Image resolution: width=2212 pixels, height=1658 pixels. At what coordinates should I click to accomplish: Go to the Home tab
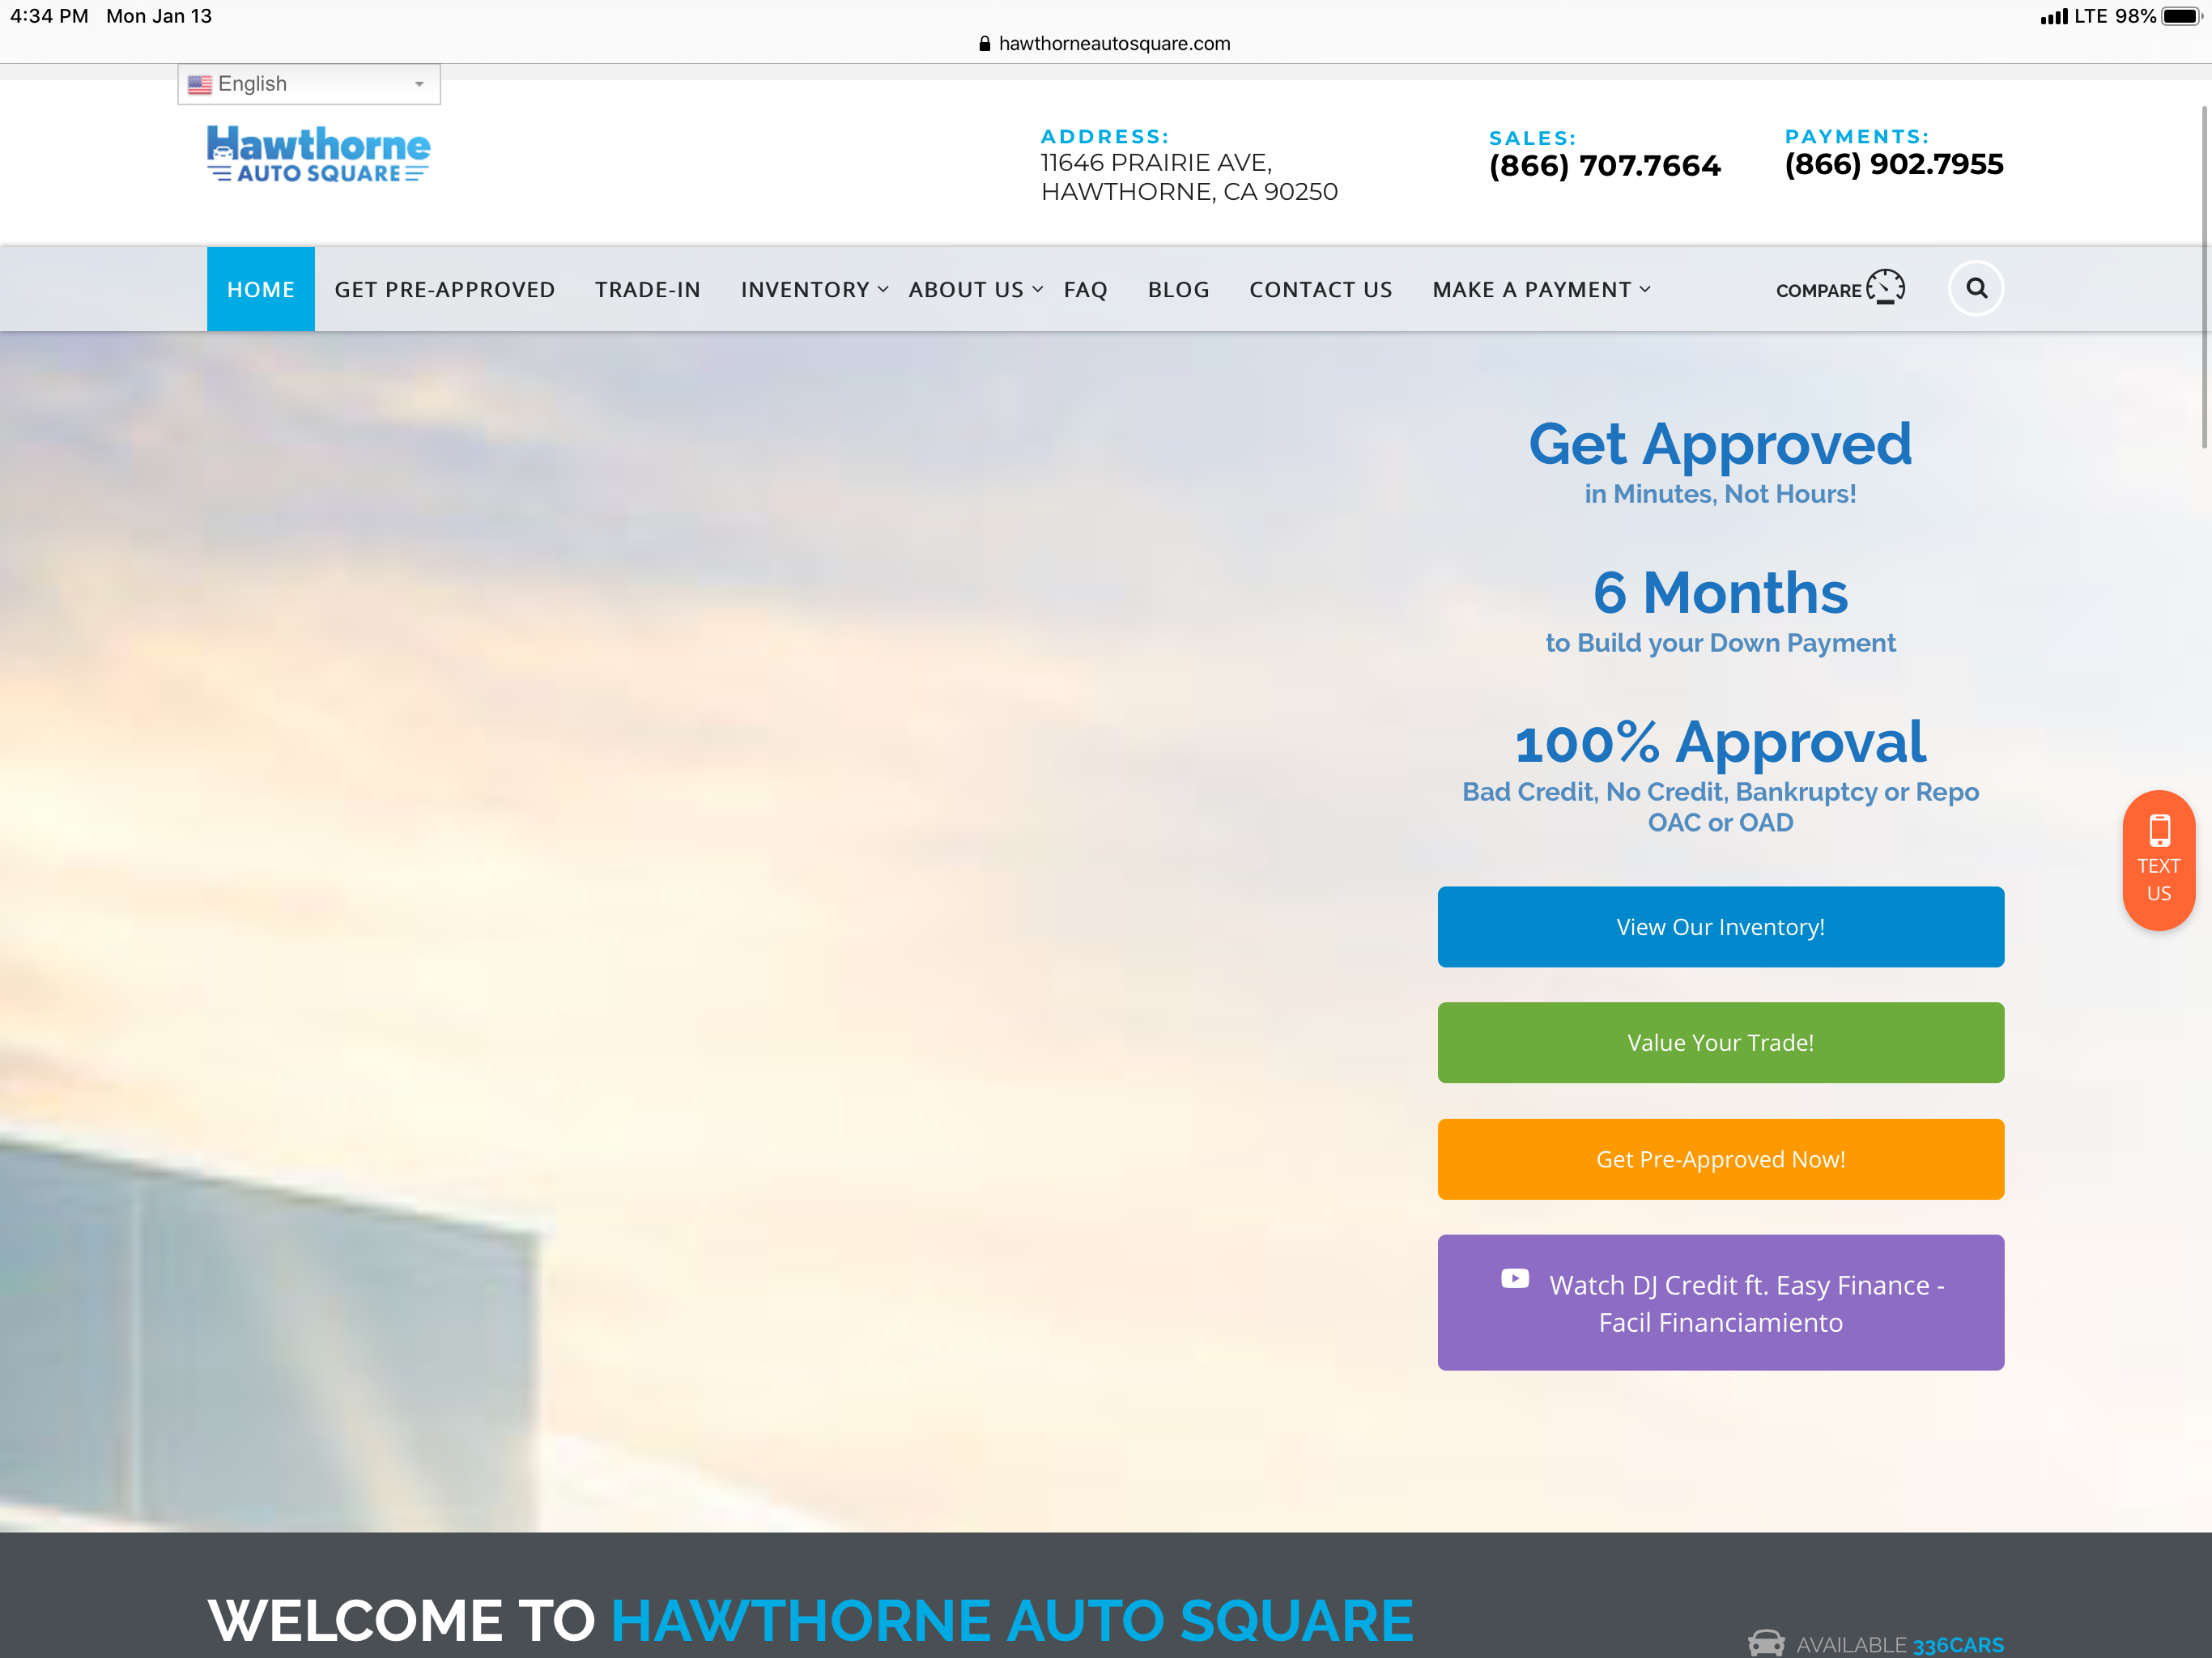pyautogui.click(x=261, y=289)
